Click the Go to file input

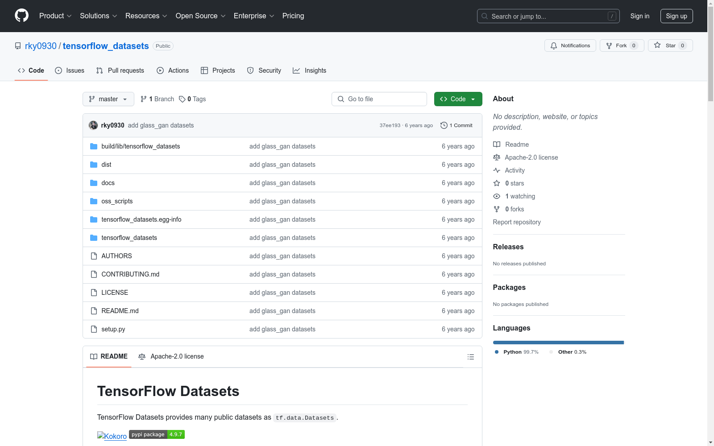(x=379, y=99)
